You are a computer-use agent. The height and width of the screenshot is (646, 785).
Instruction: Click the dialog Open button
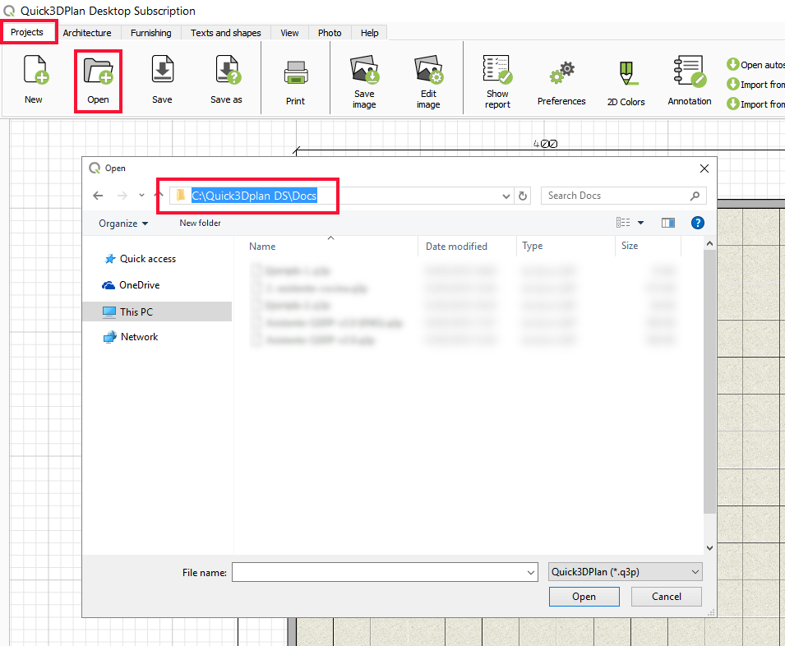click(x=584, y=597)
